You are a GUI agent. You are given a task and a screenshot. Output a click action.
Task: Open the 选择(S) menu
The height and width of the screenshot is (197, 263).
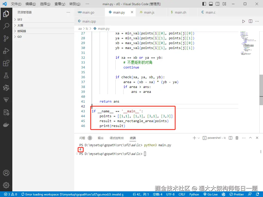(x=45, y=4)
